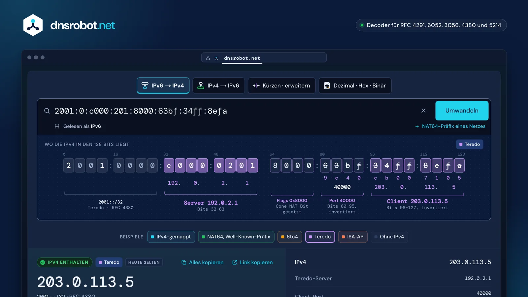The image size is (528, 297).
Task: Open Dezimal · Hex · Binär tab
Action: 355,85
